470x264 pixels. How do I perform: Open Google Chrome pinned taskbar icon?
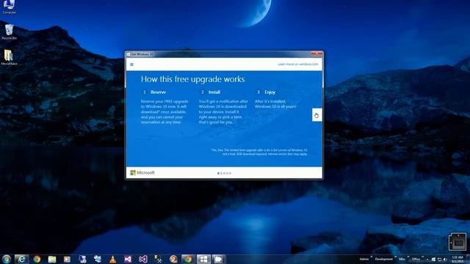pos(37,259)
